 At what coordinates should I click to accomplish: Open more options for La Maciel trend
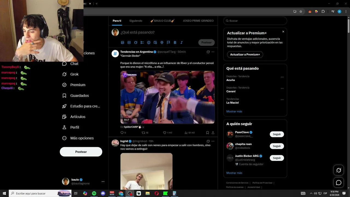[x=282, y=100]
